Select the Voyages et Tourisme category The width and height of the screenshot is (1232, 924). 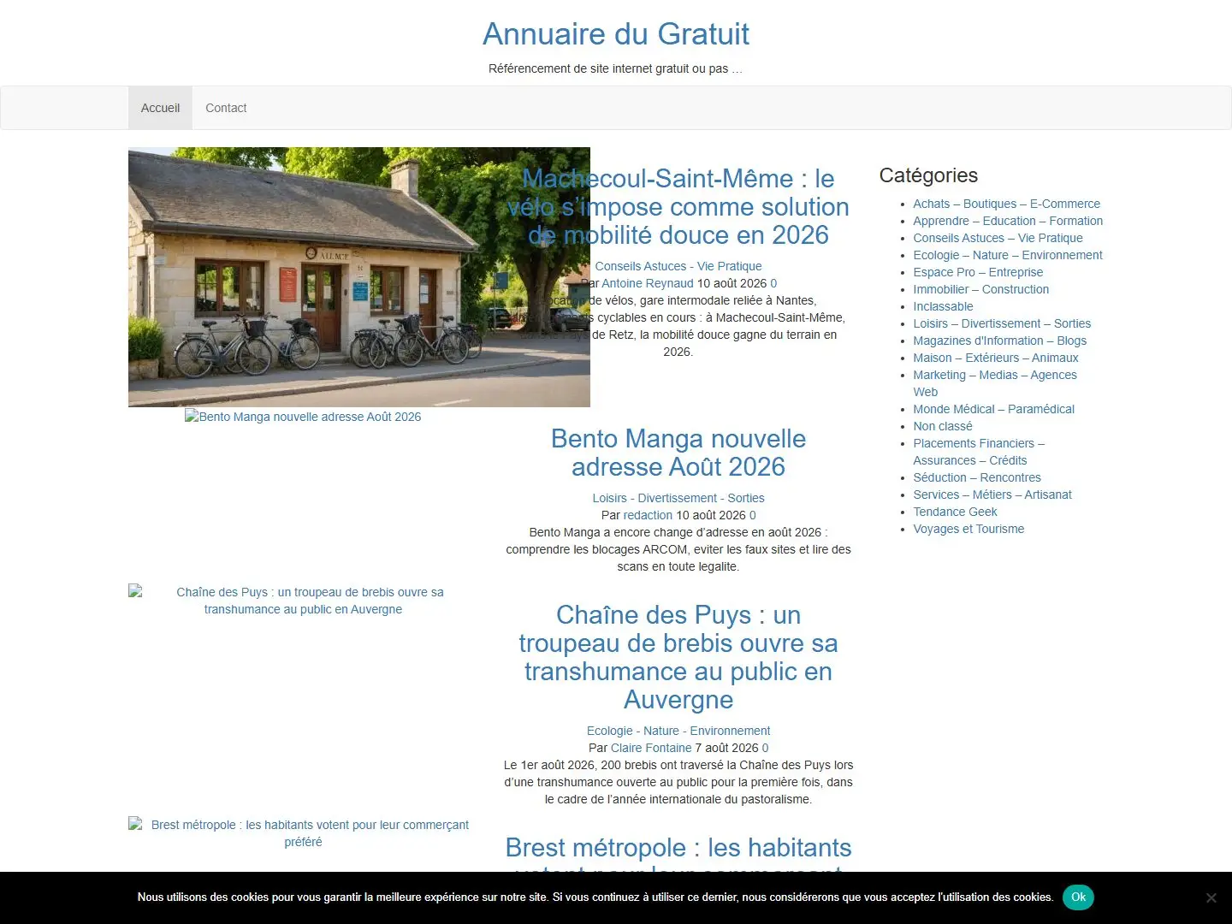point(968,529)
